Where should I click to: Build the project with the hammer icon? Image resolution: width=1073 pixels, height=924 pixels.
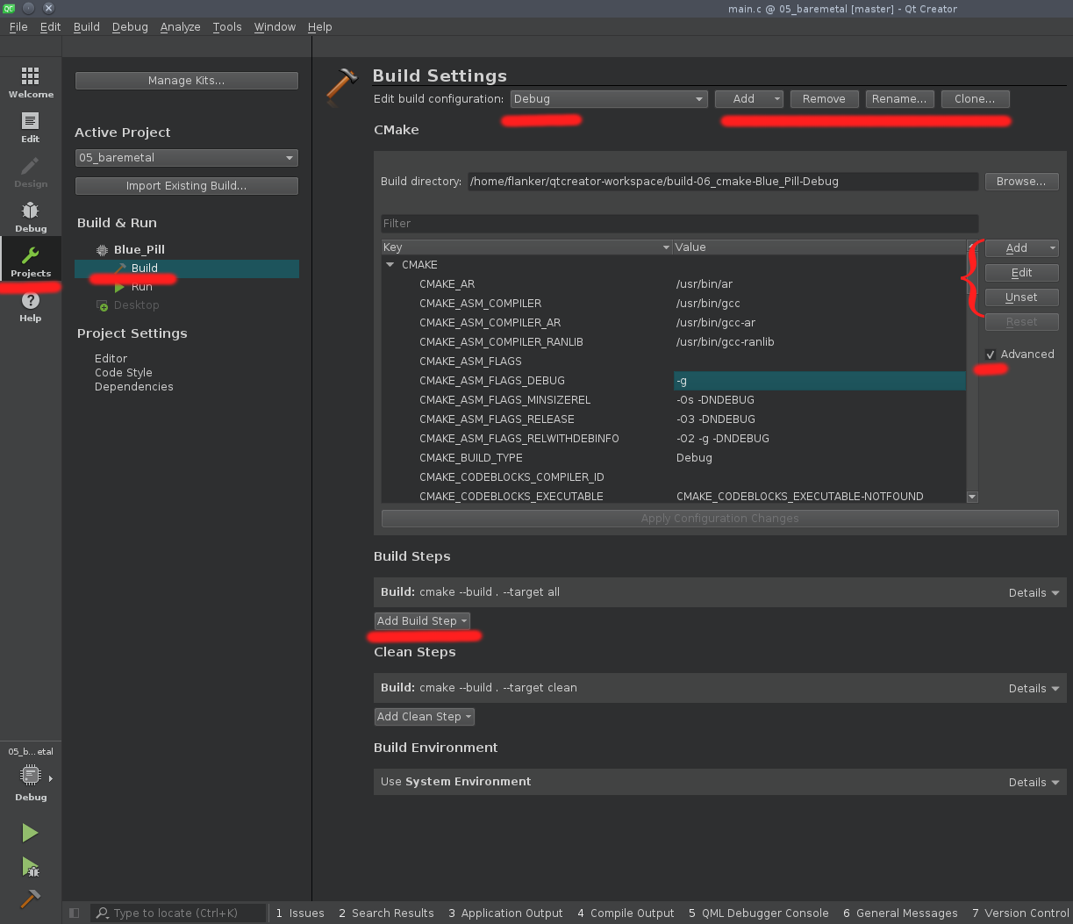pos(30,899)
